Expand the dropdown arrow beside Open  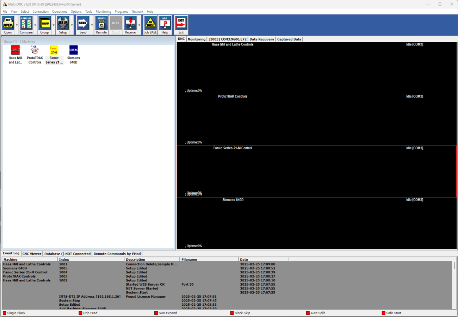coord(17,25)
